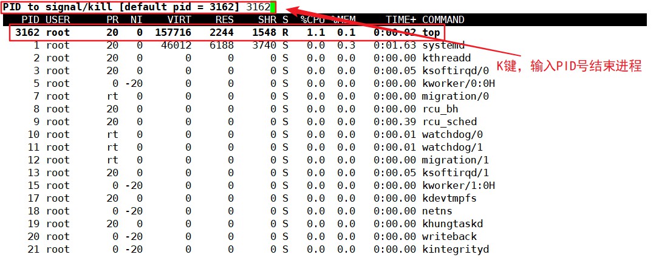Click the %CPU value 1.1 for top
659x260 pixels.
316,32
